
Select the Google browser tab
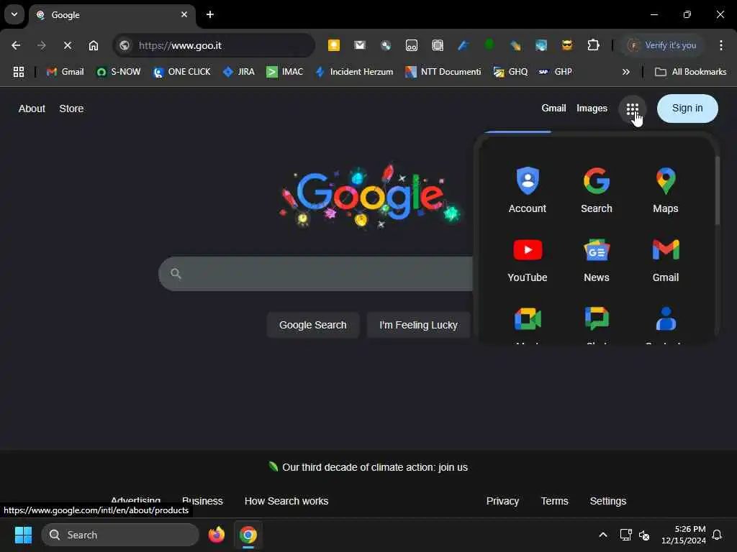click(x=113, y=15)
